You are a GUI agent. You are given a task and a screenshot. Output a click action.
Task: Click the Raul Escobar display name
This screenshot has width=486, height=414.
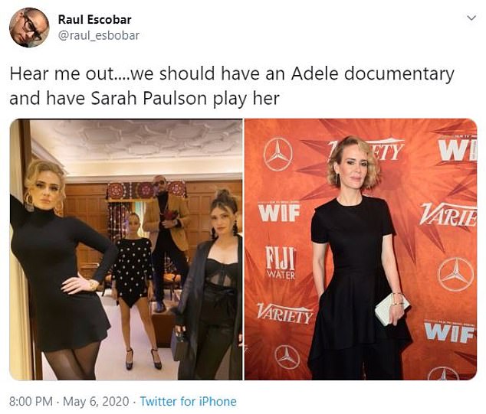point(95,19)
